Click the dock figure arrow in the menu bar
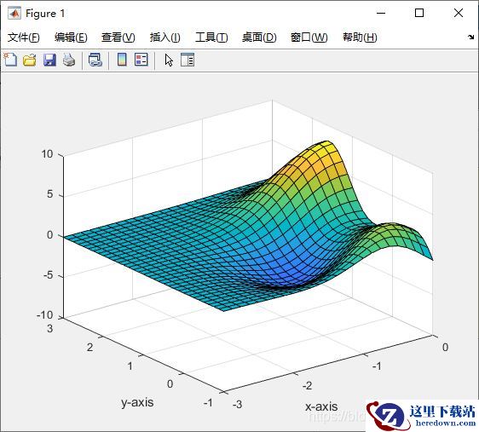Viewport: 479px width, 432px height. pyautogui.click(x=470, y=37)
